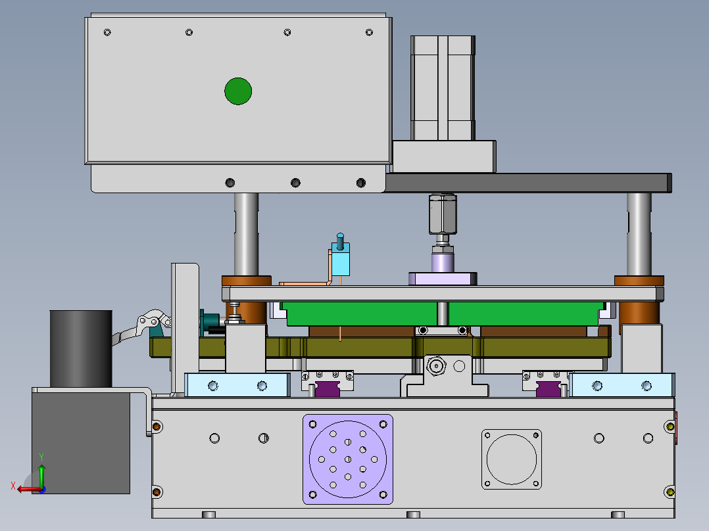Image resolution: width=709 pixels, height=531 pixels.
Task: Select the left purple linear guide rail
Action: tap(328, 389)
